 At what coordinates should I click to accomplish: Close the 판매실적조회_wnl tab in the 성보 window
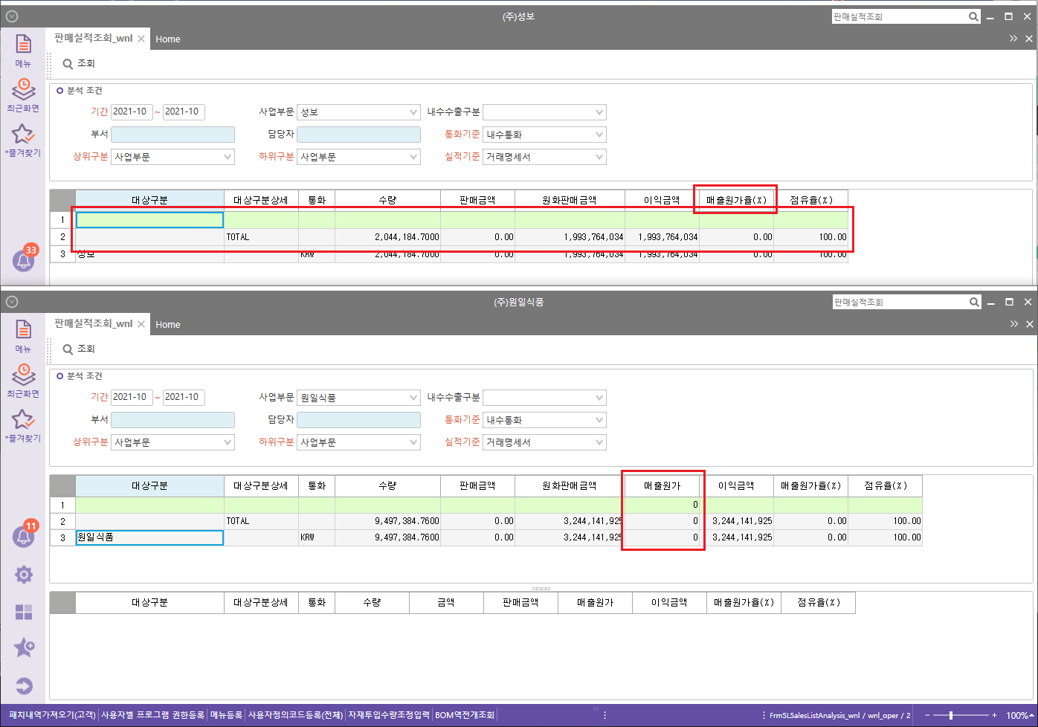(141, 39)
